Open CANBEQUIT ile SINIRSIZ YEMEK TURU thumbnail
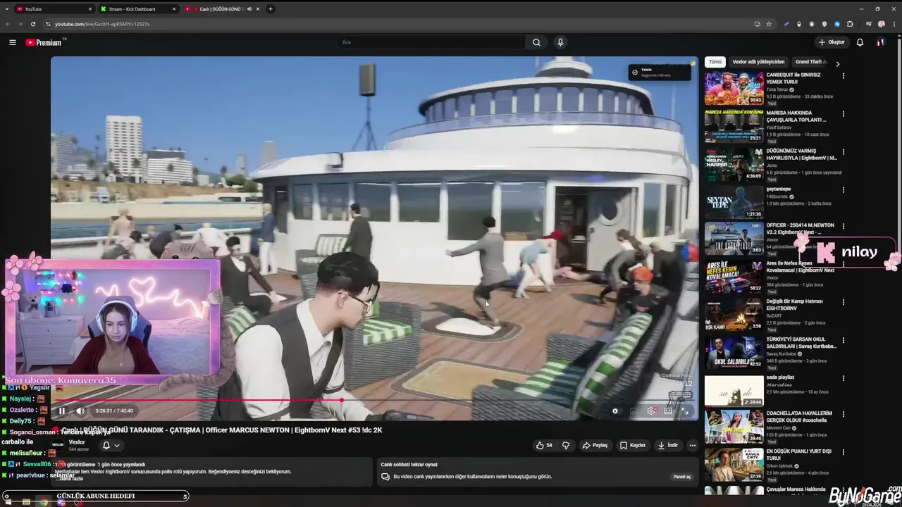This screenshot has width=902, height=507. 734,88
